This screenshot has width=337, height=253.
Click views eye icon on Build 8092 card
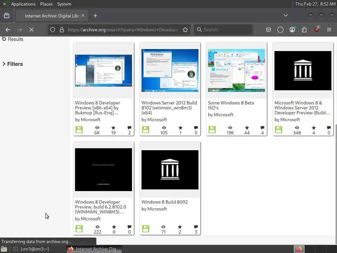[x=163, y=227]
